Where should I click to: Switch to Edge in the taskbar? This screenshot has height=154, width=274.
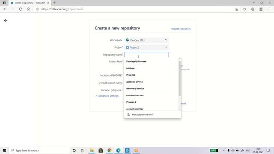tap(119, 150)
